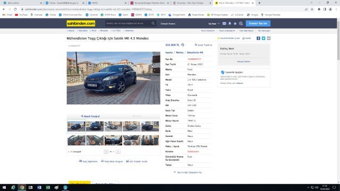Open the saved searches magnifier icon in the header
340x191 pixels.
(x=241, y=23)
